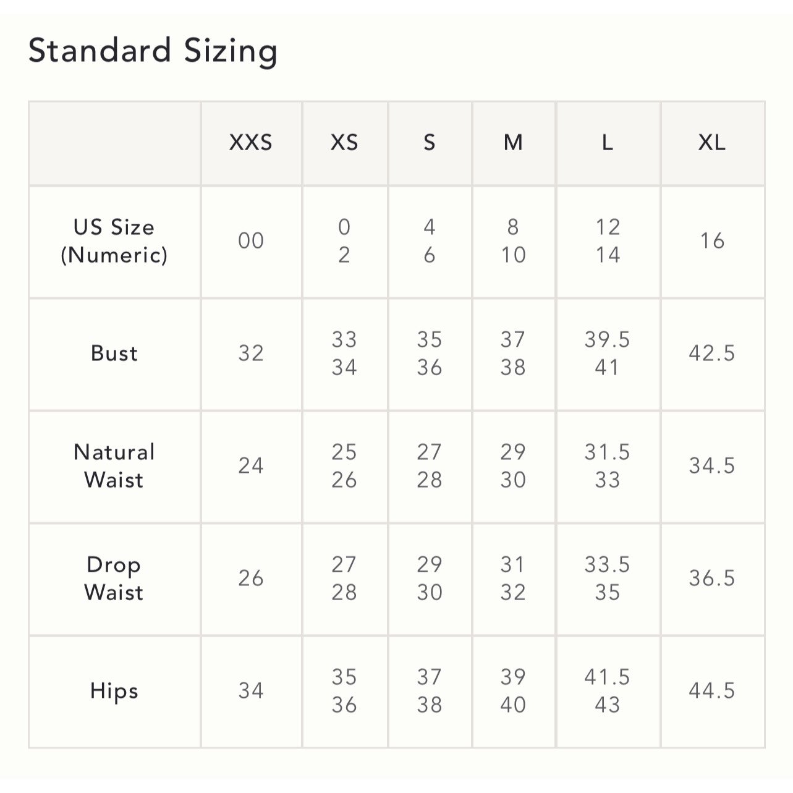The width and height of the screenshot is (793, 793).
Task: Click the Natural Waist row label
Action: [114, 466]
